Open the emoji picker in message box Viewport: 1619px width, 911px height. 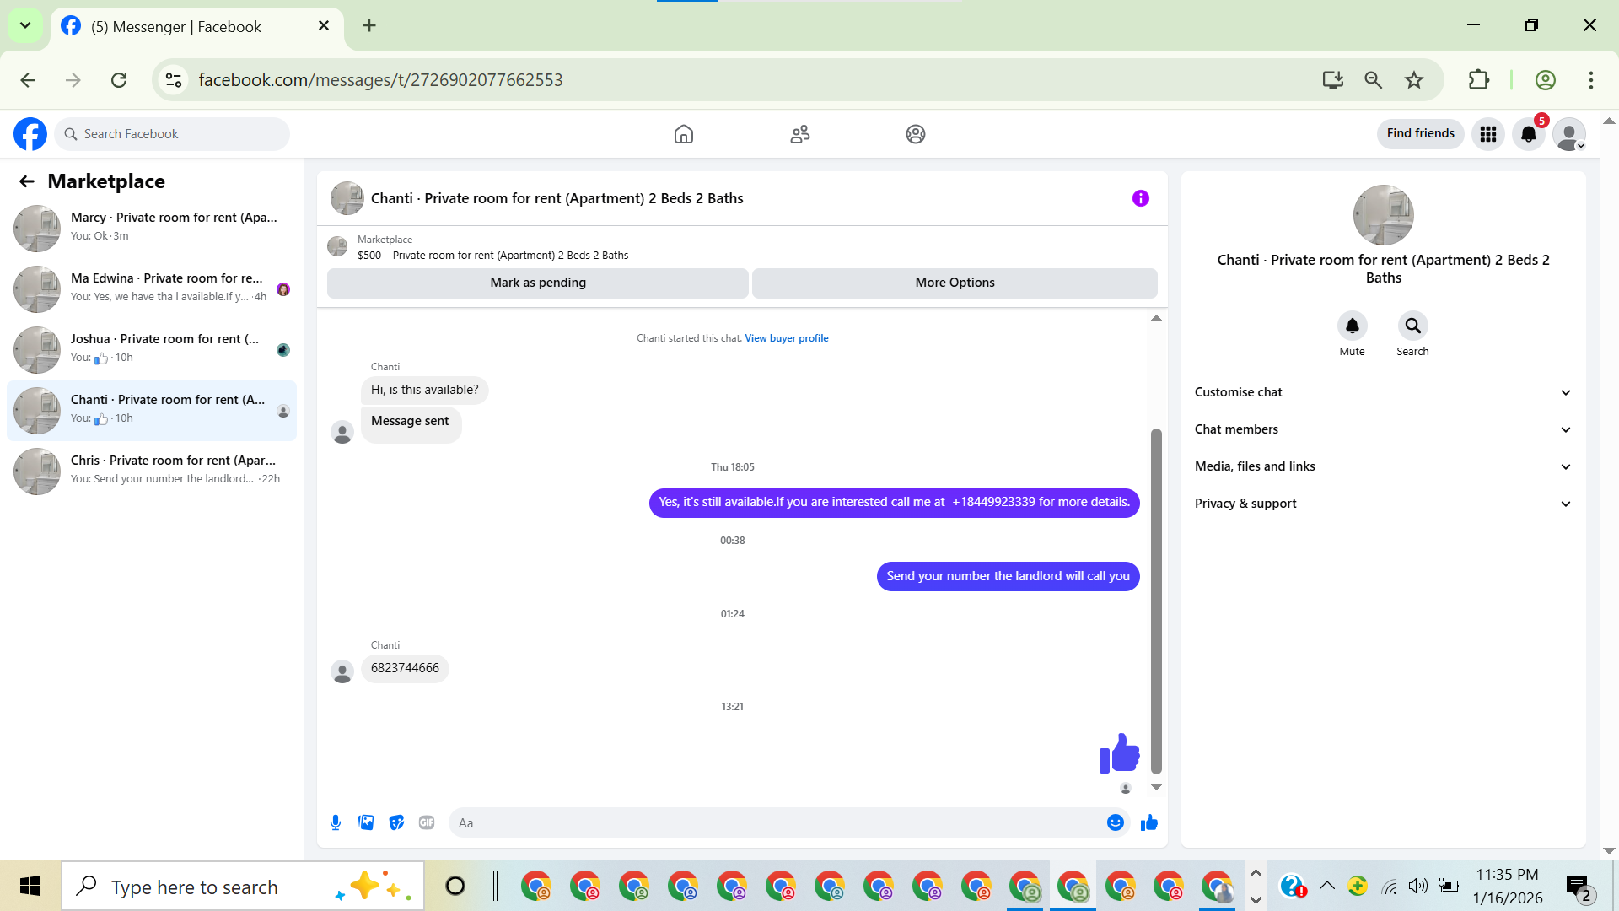pos(1115,822)
